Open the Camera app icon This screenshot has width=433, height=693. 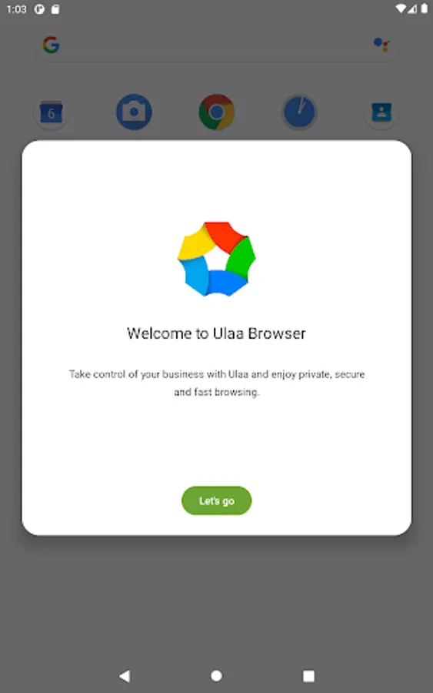click(134, 112)
